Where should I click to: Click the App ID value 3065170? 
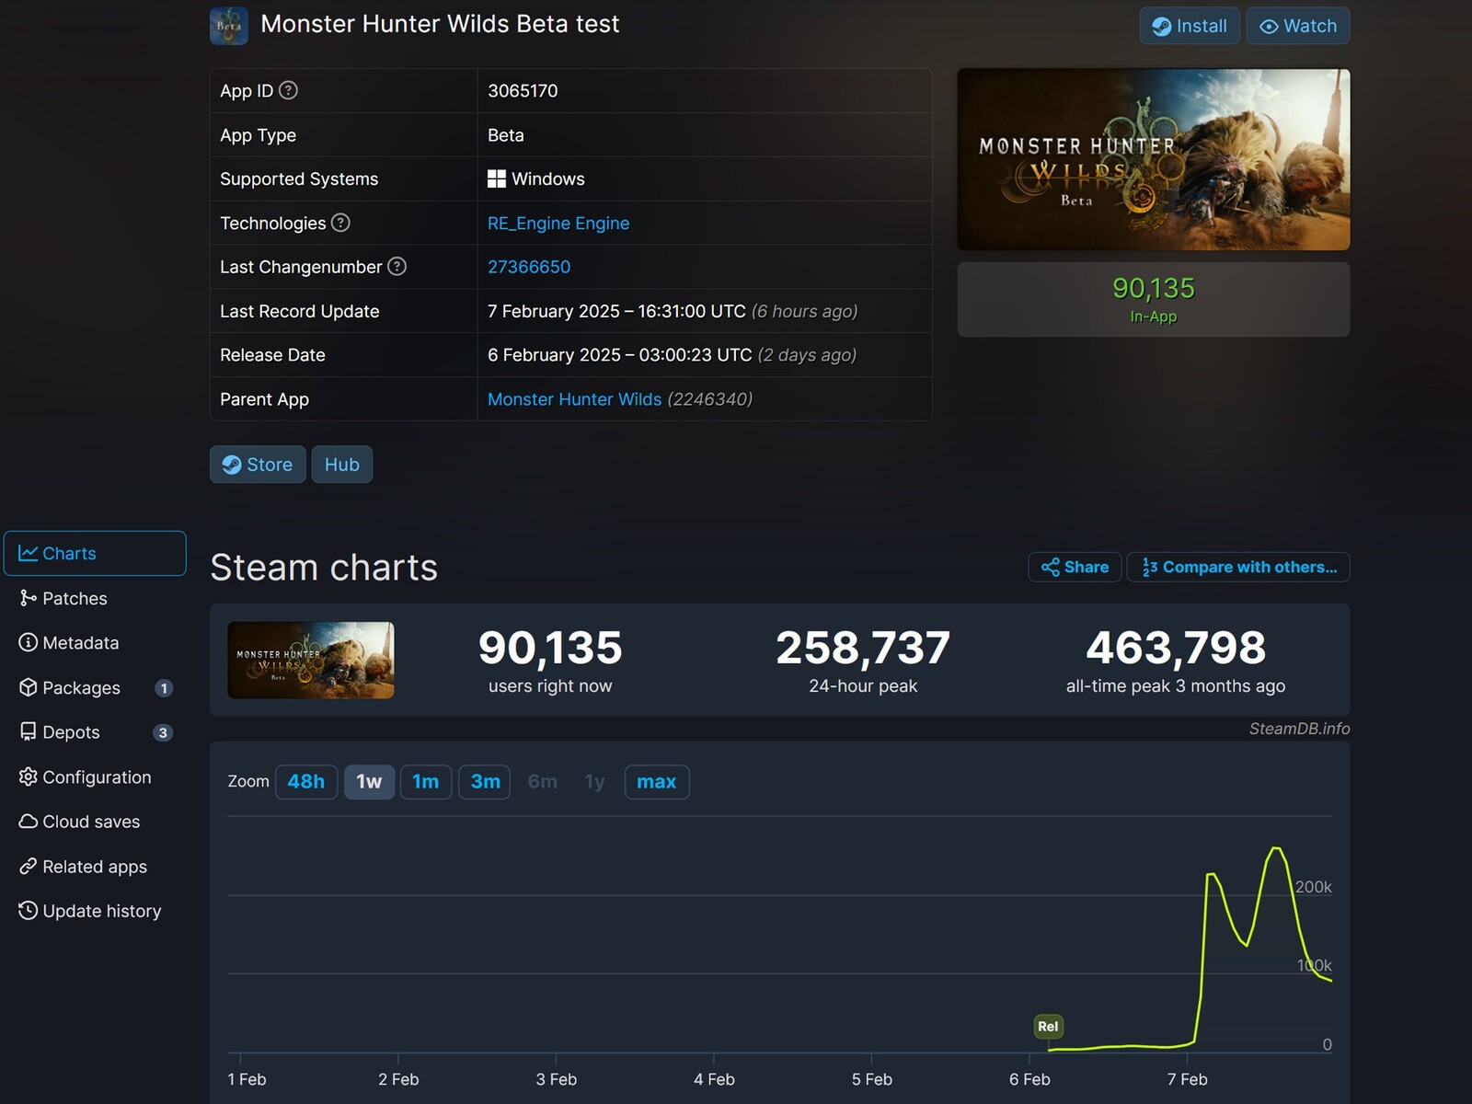(x=523, y=91)
